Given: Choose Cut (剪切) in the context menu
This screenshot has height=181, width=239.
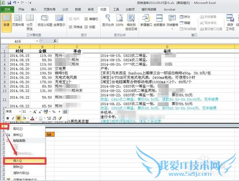Looking at the screenshot, I should click(x=25, y=128).
